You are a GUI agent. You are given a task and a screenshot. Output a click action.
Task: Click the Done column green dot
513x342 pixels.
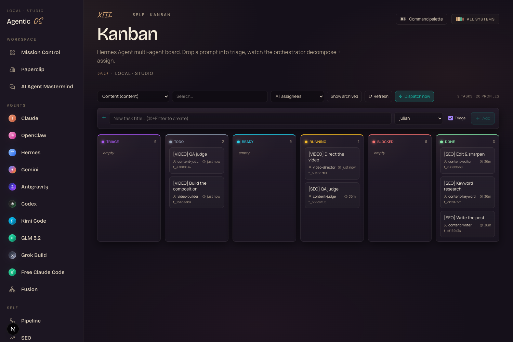[442, 142]
